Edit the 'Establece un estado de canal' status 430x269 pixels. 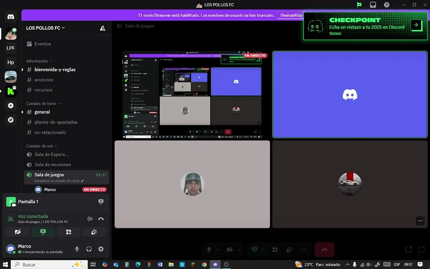click(59, 181)
